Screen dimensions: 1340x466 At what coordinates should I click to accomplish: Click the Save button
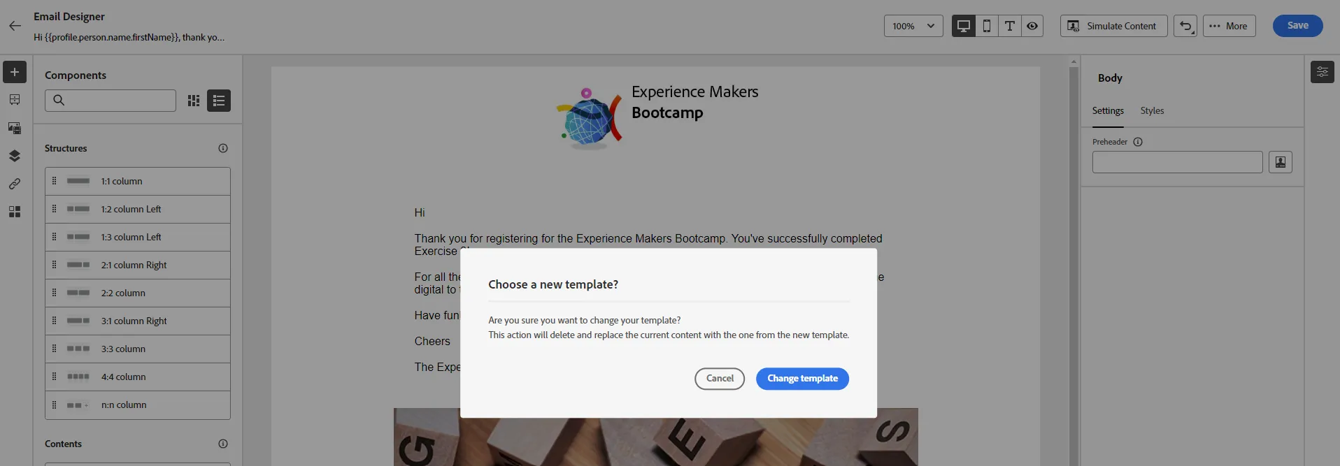tap(1298, 26)
